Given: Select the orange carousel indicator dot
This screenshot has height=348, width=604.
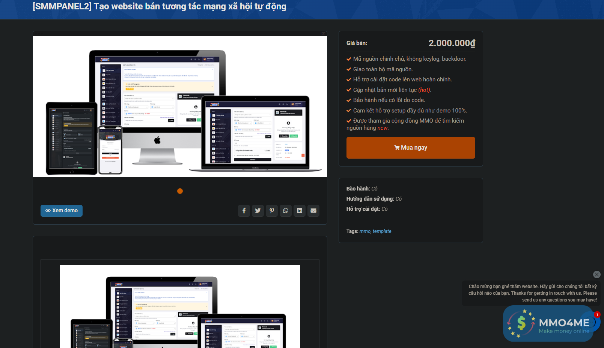Looking at the screenshot, I should tap(180, 191).
